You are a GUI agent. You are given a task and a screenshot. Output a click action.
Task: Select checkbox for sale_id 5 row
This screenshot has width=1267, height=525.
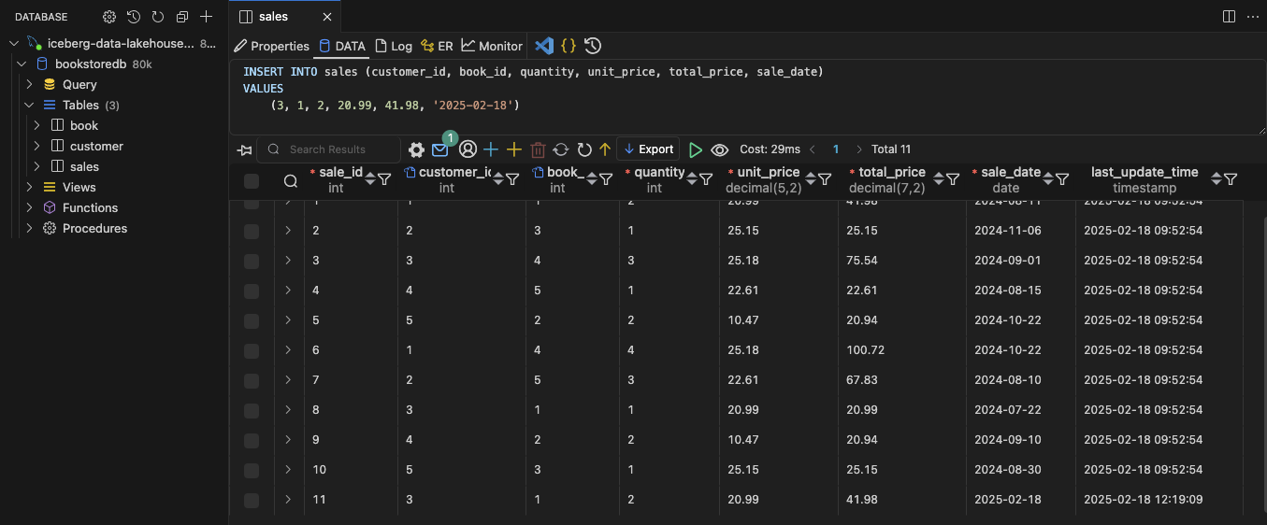[x=252, y=320]
